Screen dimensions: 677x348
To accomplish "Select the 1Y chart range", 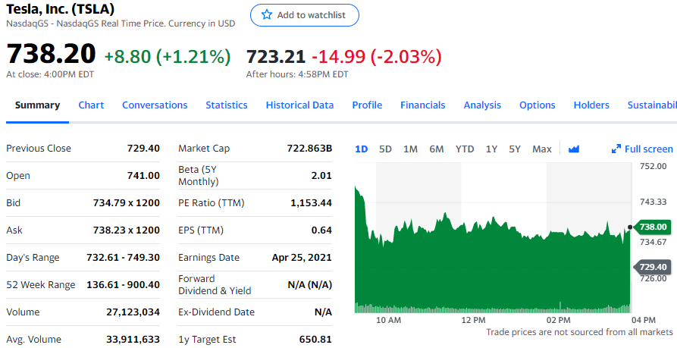I will click(491, 149).
